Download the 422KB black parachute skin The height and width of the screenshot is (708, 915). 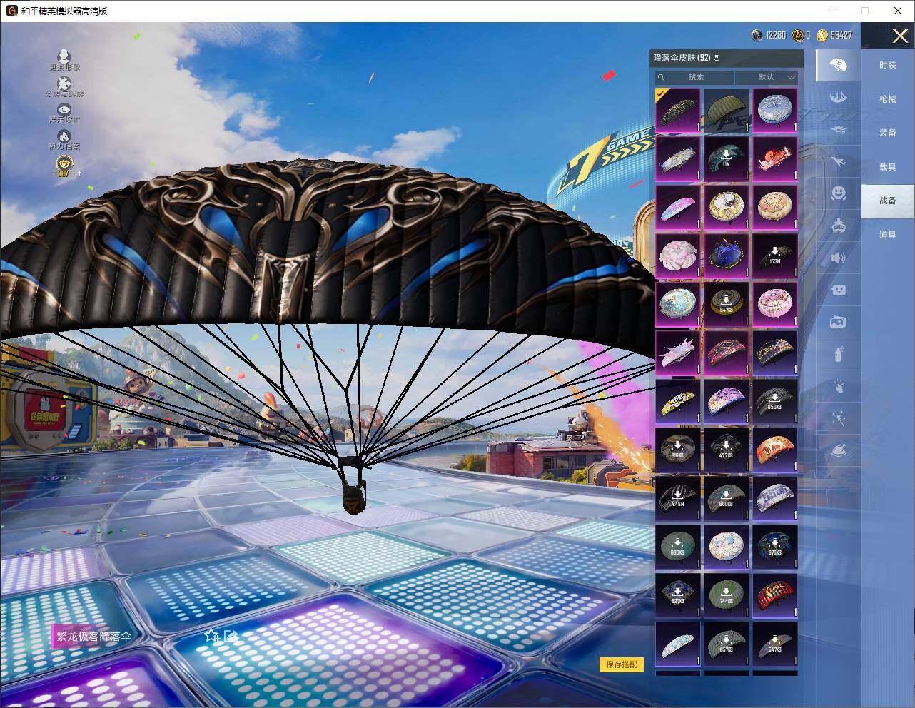point(727,450)
